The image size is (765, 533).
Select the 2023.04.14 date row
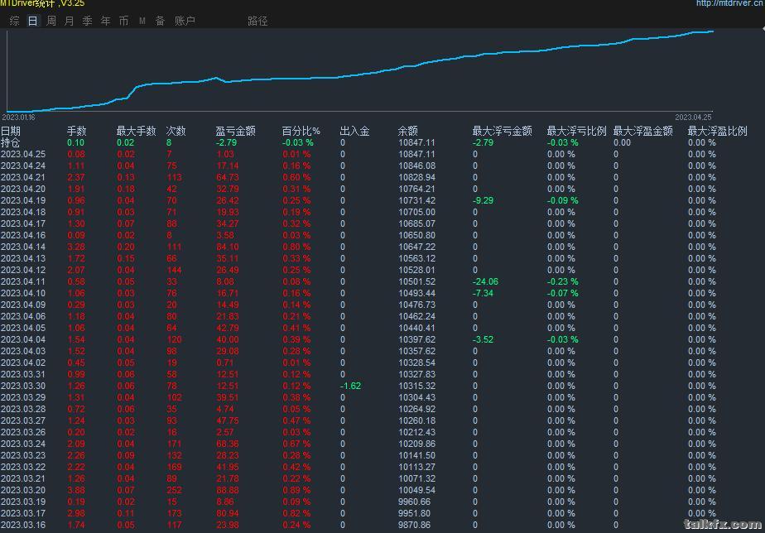click(x=23, y=247)
